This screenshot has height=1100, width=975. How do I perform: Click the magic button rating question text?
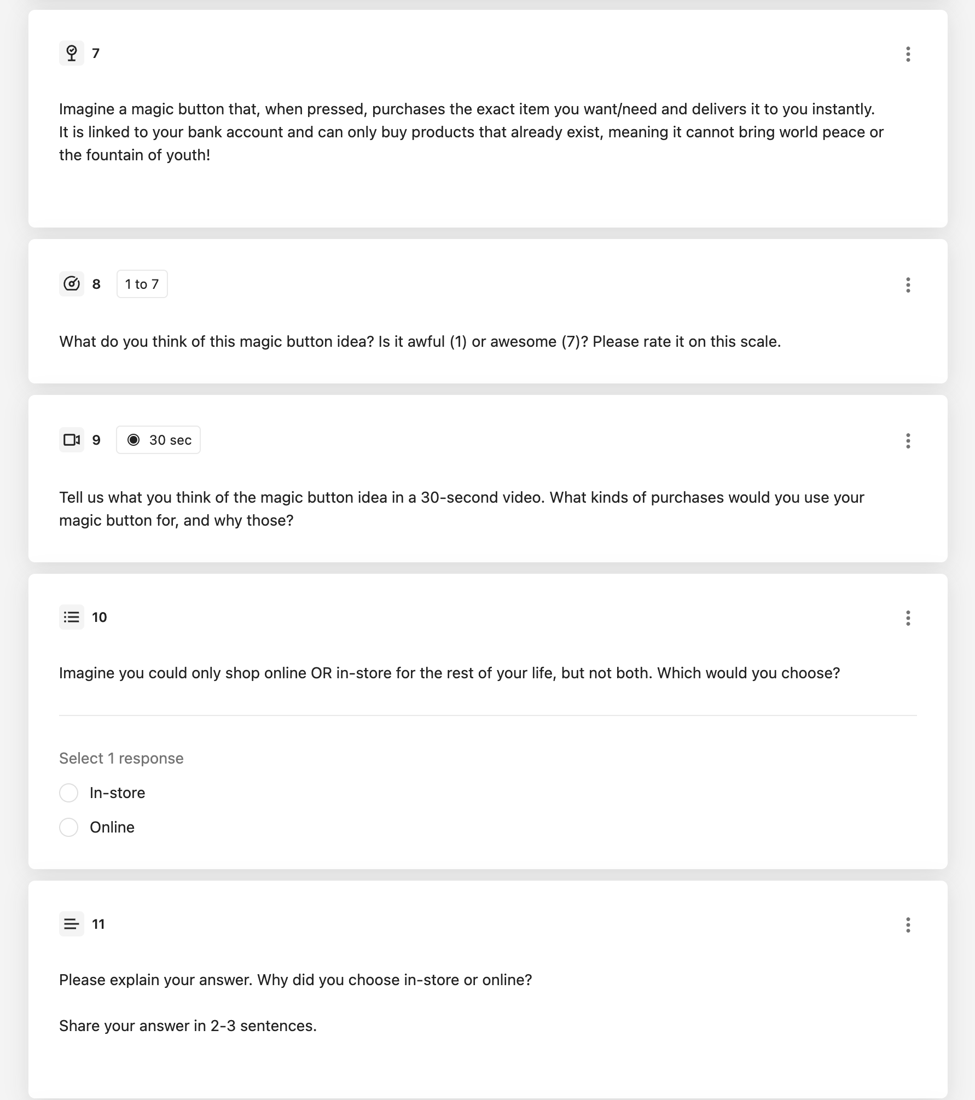tap(420, 341)
